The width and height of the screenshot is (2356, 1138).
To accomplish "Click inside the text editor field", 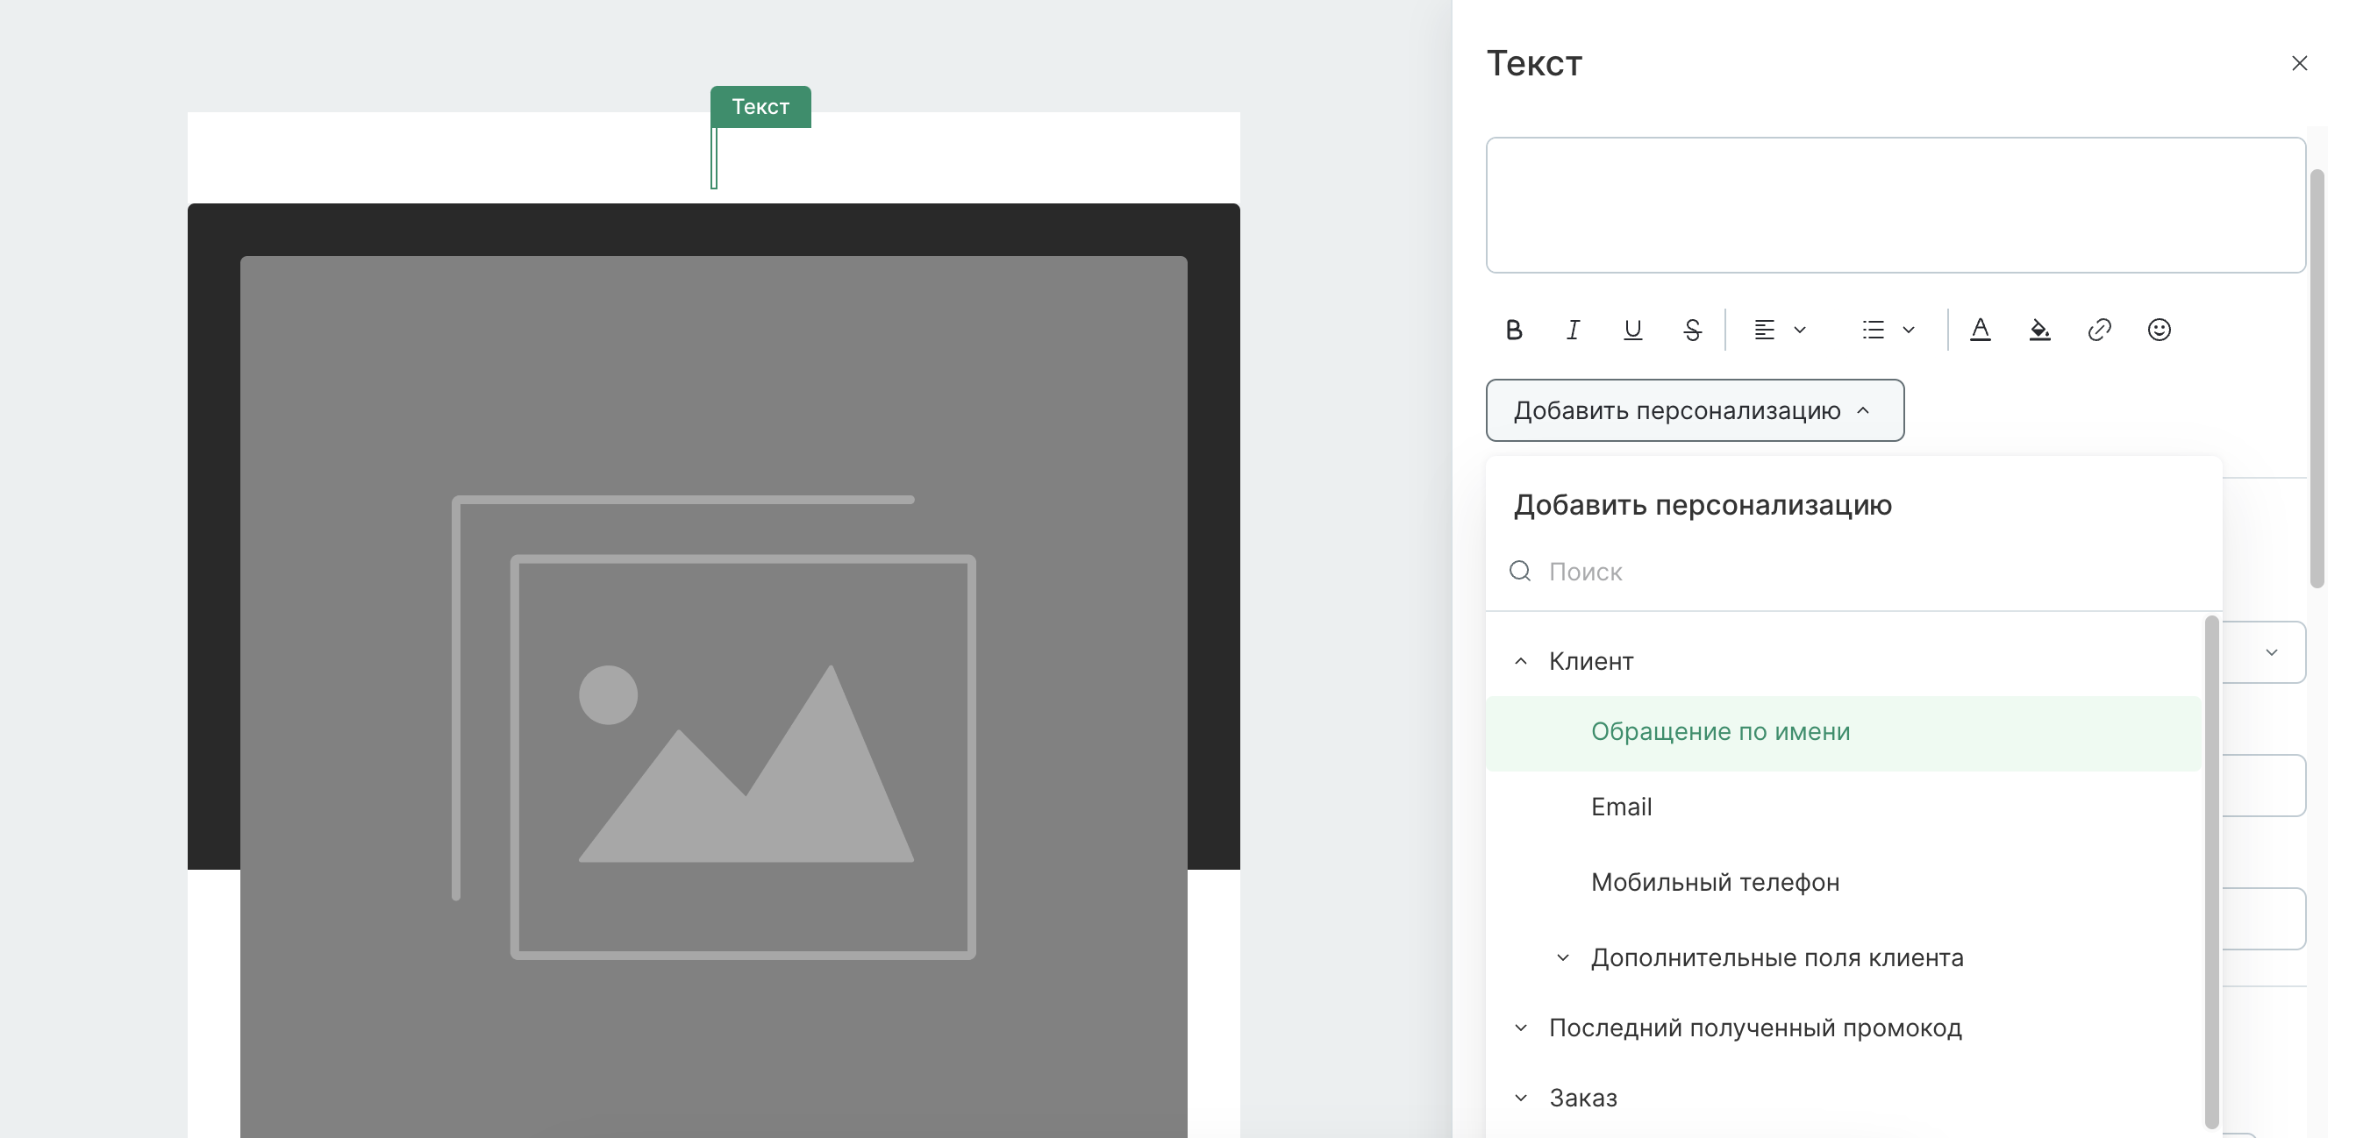I will pos(1895,205).
